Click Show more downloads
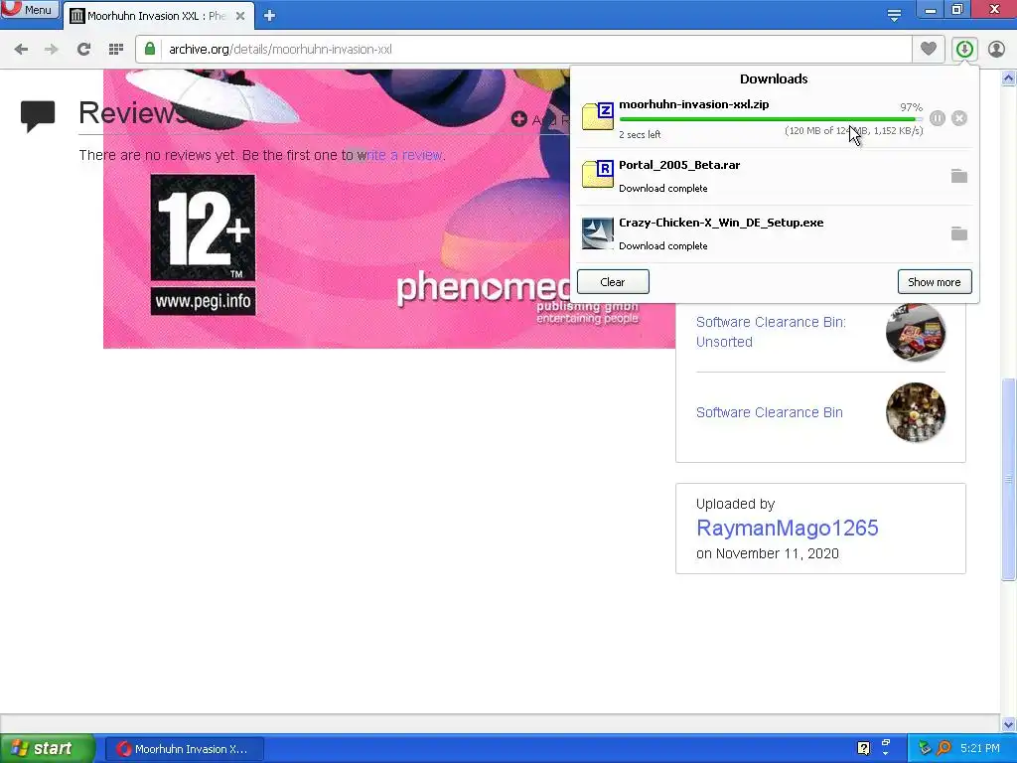 tap(935, 281)
